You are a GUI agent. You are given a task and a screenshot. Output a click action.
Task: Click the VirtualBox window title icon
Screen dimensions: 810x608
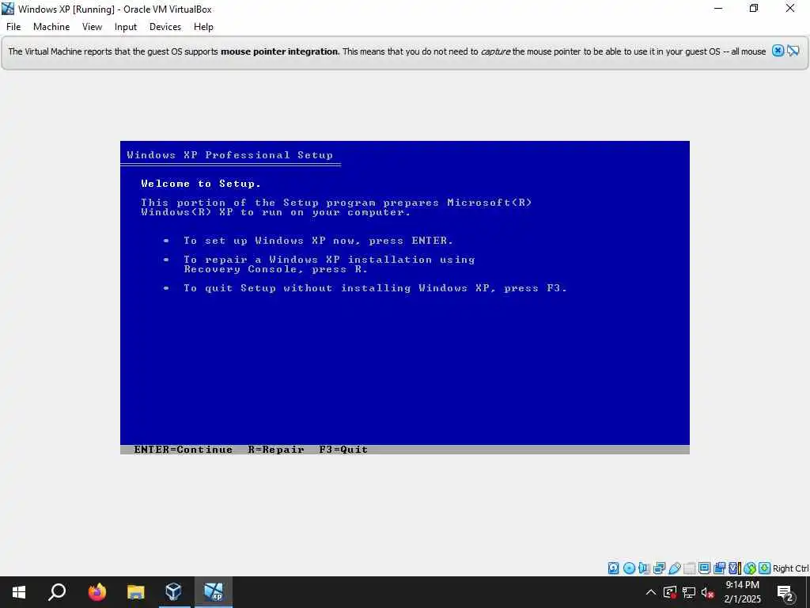tap(8, 9)
